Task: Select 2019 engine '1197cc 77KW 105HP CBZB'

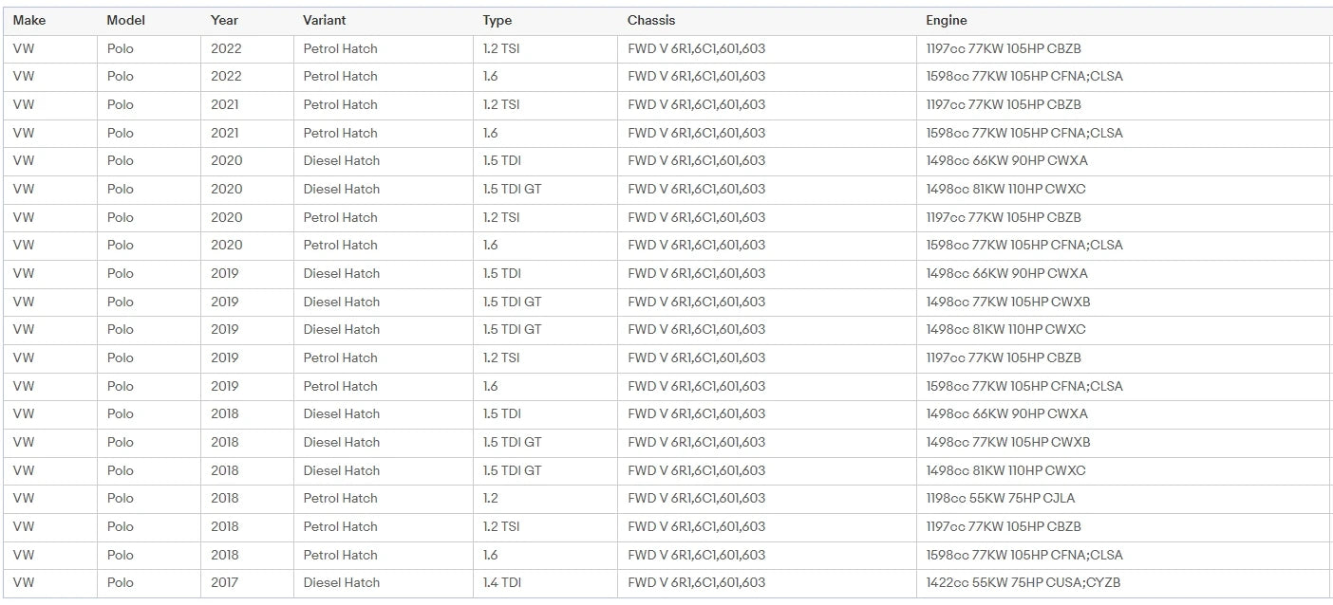Action: click(1004, 357)
